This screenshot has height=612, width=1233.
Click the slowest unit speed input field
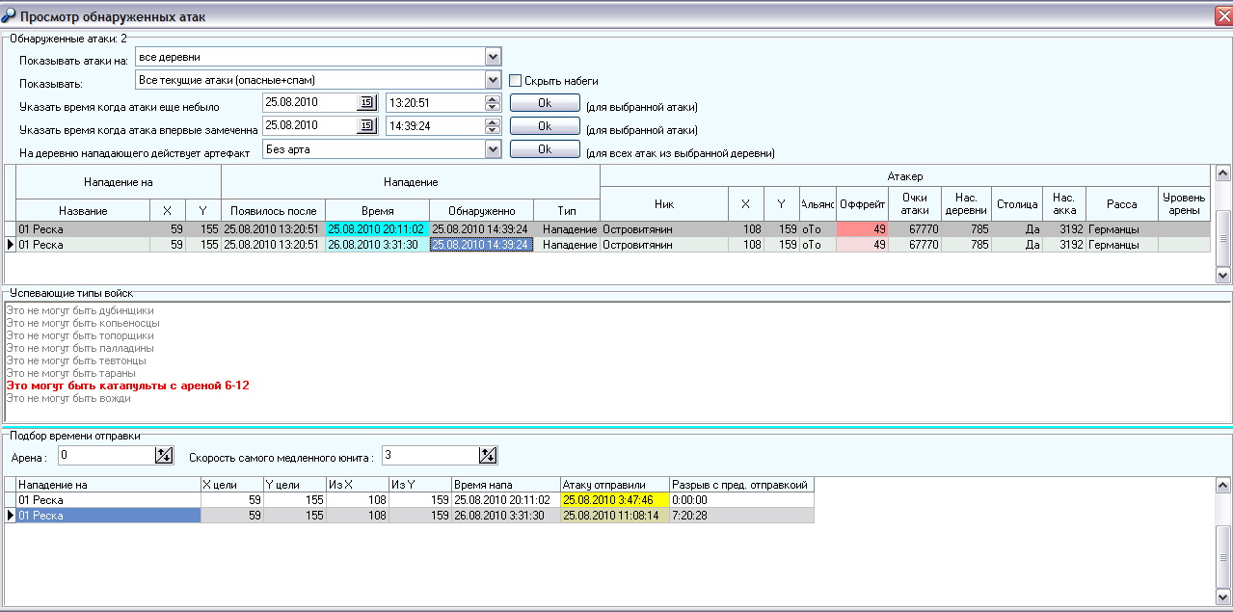coord(431,455)
